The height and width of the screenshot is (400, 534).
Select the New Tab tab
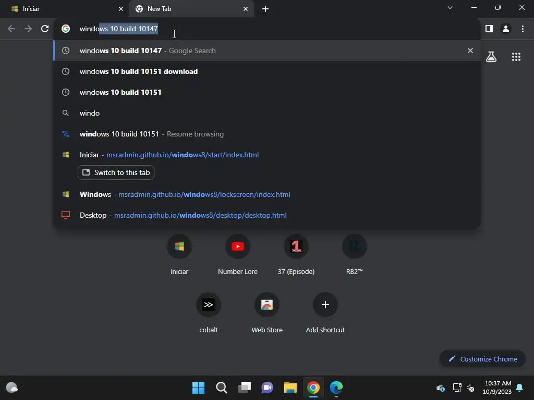coord(191,9)
